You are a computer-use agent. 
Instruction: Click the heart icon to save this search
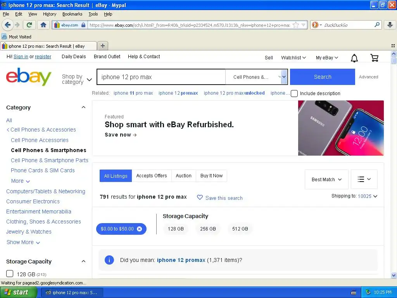pos(200,198)
